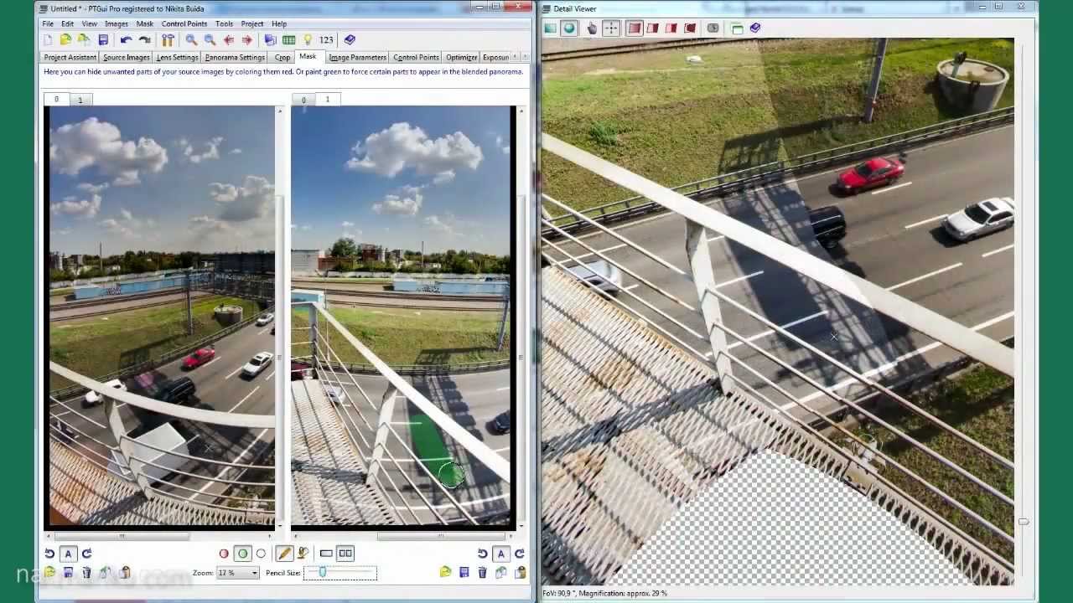Rotate left image pane counterclockwise
This screenshot has height=603, width=1073.
[49, 554]
